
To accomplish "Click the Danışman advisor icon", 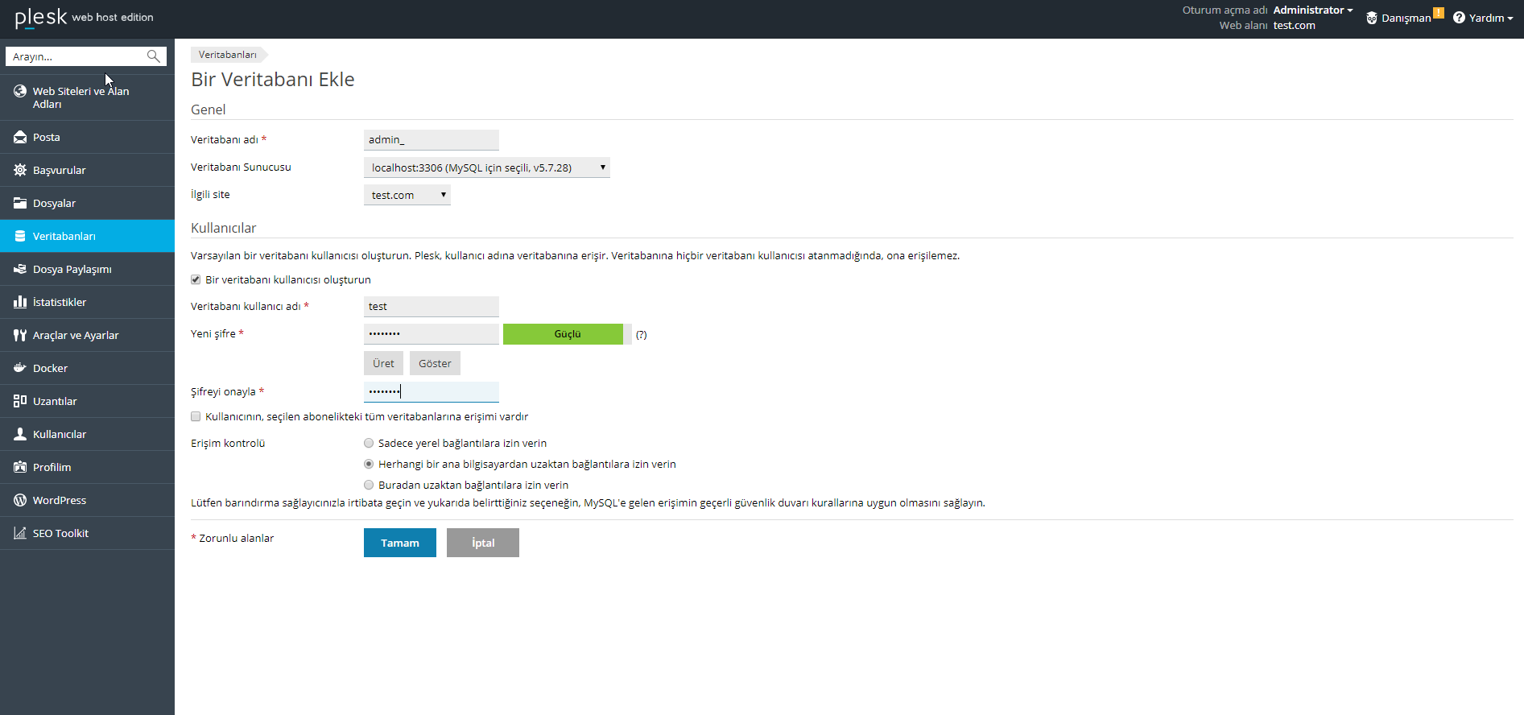I will tap(1372, 18).
